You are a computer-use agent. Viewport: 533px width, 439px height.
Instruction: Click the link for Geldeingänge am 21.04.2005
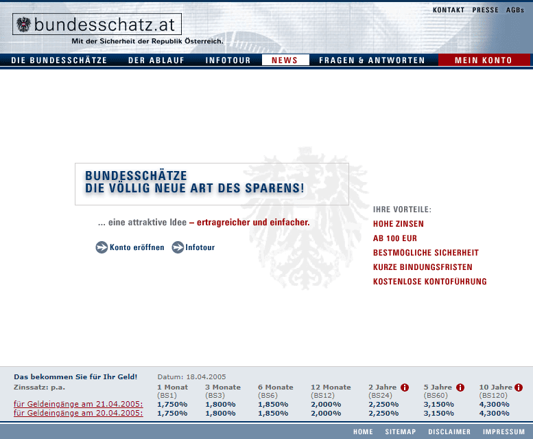[x=78, y=404]
